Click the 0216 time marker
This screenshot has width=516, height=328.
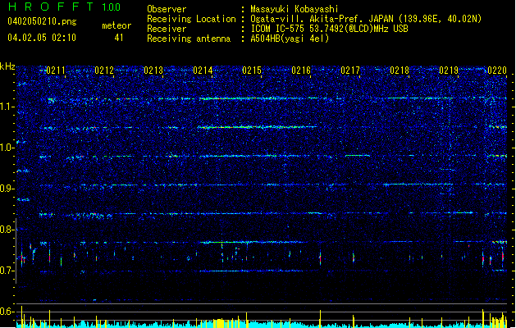(301, 70)
